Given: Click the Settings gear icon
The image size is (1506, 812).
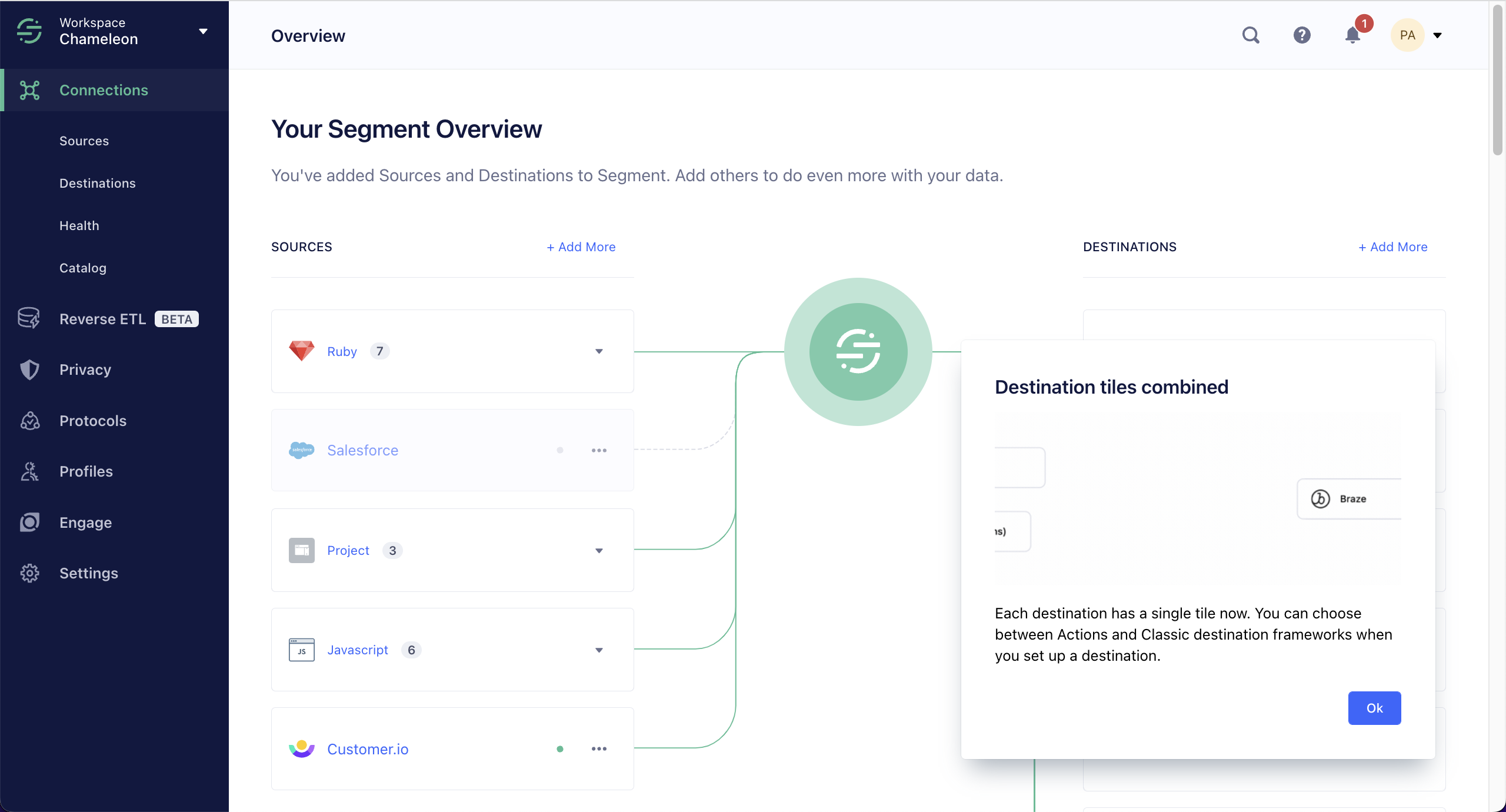Looking at the screenshot, I should coord(29,573).
